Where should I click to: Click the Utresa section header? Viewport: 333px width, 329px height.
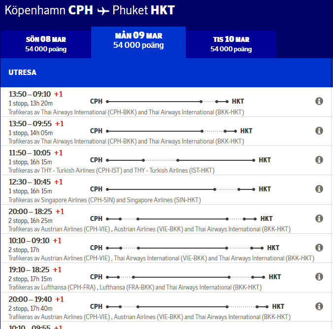click(x=22, y=73)
